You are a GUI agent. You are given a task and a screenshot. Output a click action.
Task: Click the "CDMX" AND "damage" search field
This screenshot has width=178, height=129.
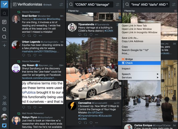point(93,4)
